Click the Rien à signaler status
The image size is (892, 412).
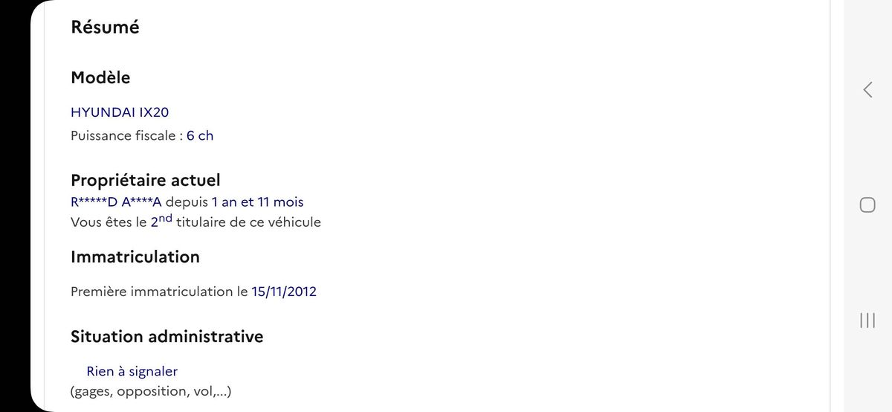point(132,371)
